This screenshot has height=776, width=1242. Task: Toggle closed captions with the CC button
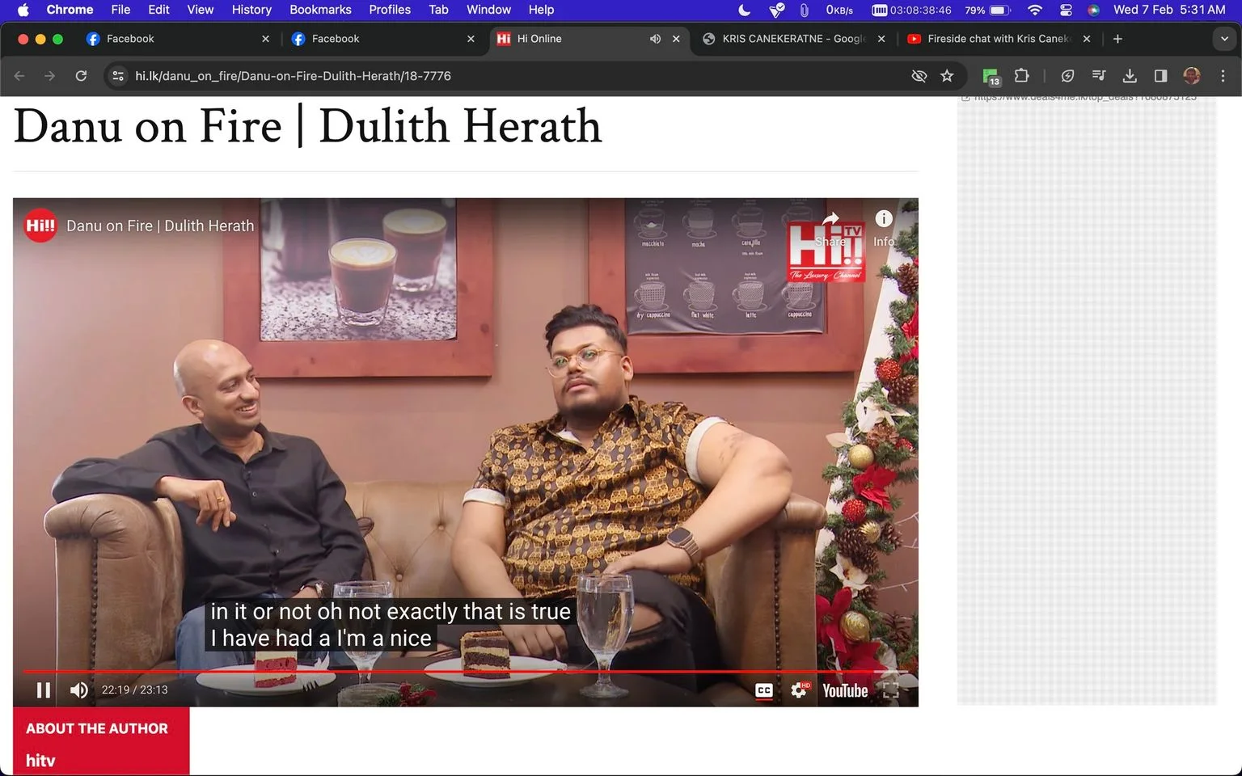point(764,690)
